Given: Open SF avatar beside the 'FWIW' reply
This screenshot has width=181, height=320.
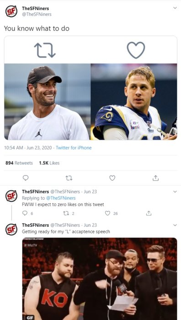Looking at the screenshot, I should [x=11, y=196].
